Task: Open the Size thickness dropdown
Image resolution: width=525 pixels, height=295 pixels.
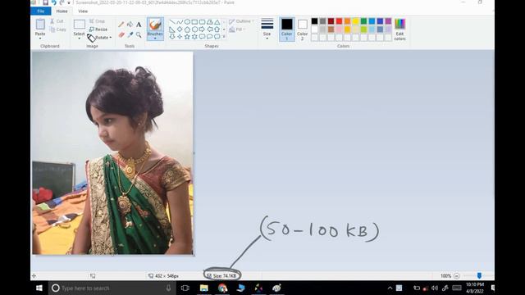Action: pos(267,29)
